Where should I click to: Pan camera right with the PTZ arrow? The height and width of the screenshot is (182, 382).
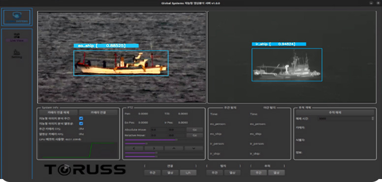coord(154,148)
